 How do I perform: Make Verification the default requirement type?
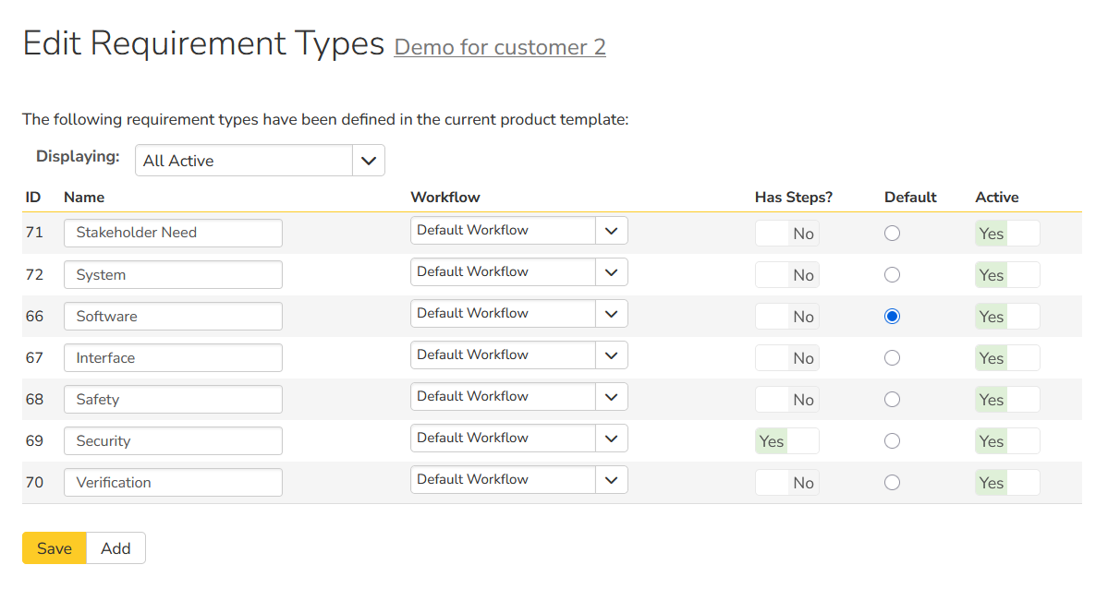[892, 483]
